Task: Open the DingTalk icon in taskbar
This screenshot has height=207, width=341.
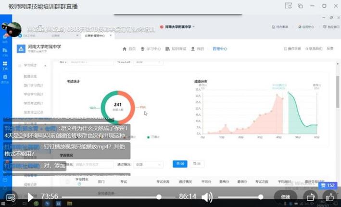Action: click(47, 204)
